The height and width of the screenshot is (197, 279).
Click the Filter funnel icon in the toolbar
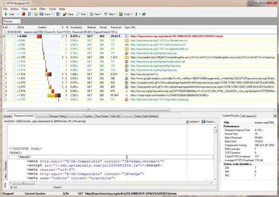coord(106,14)
